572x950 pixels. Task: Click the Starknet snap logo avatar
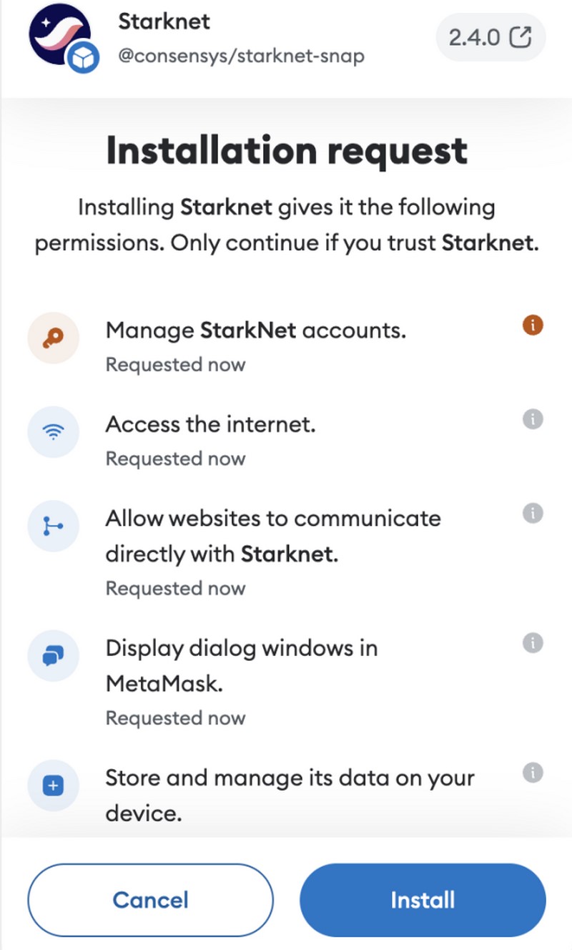[x=59, y=38]
